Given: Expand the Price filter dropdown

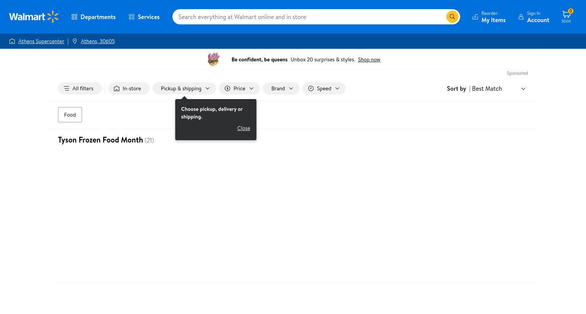Looking at the screenshot, I should [x=239, y=88].
